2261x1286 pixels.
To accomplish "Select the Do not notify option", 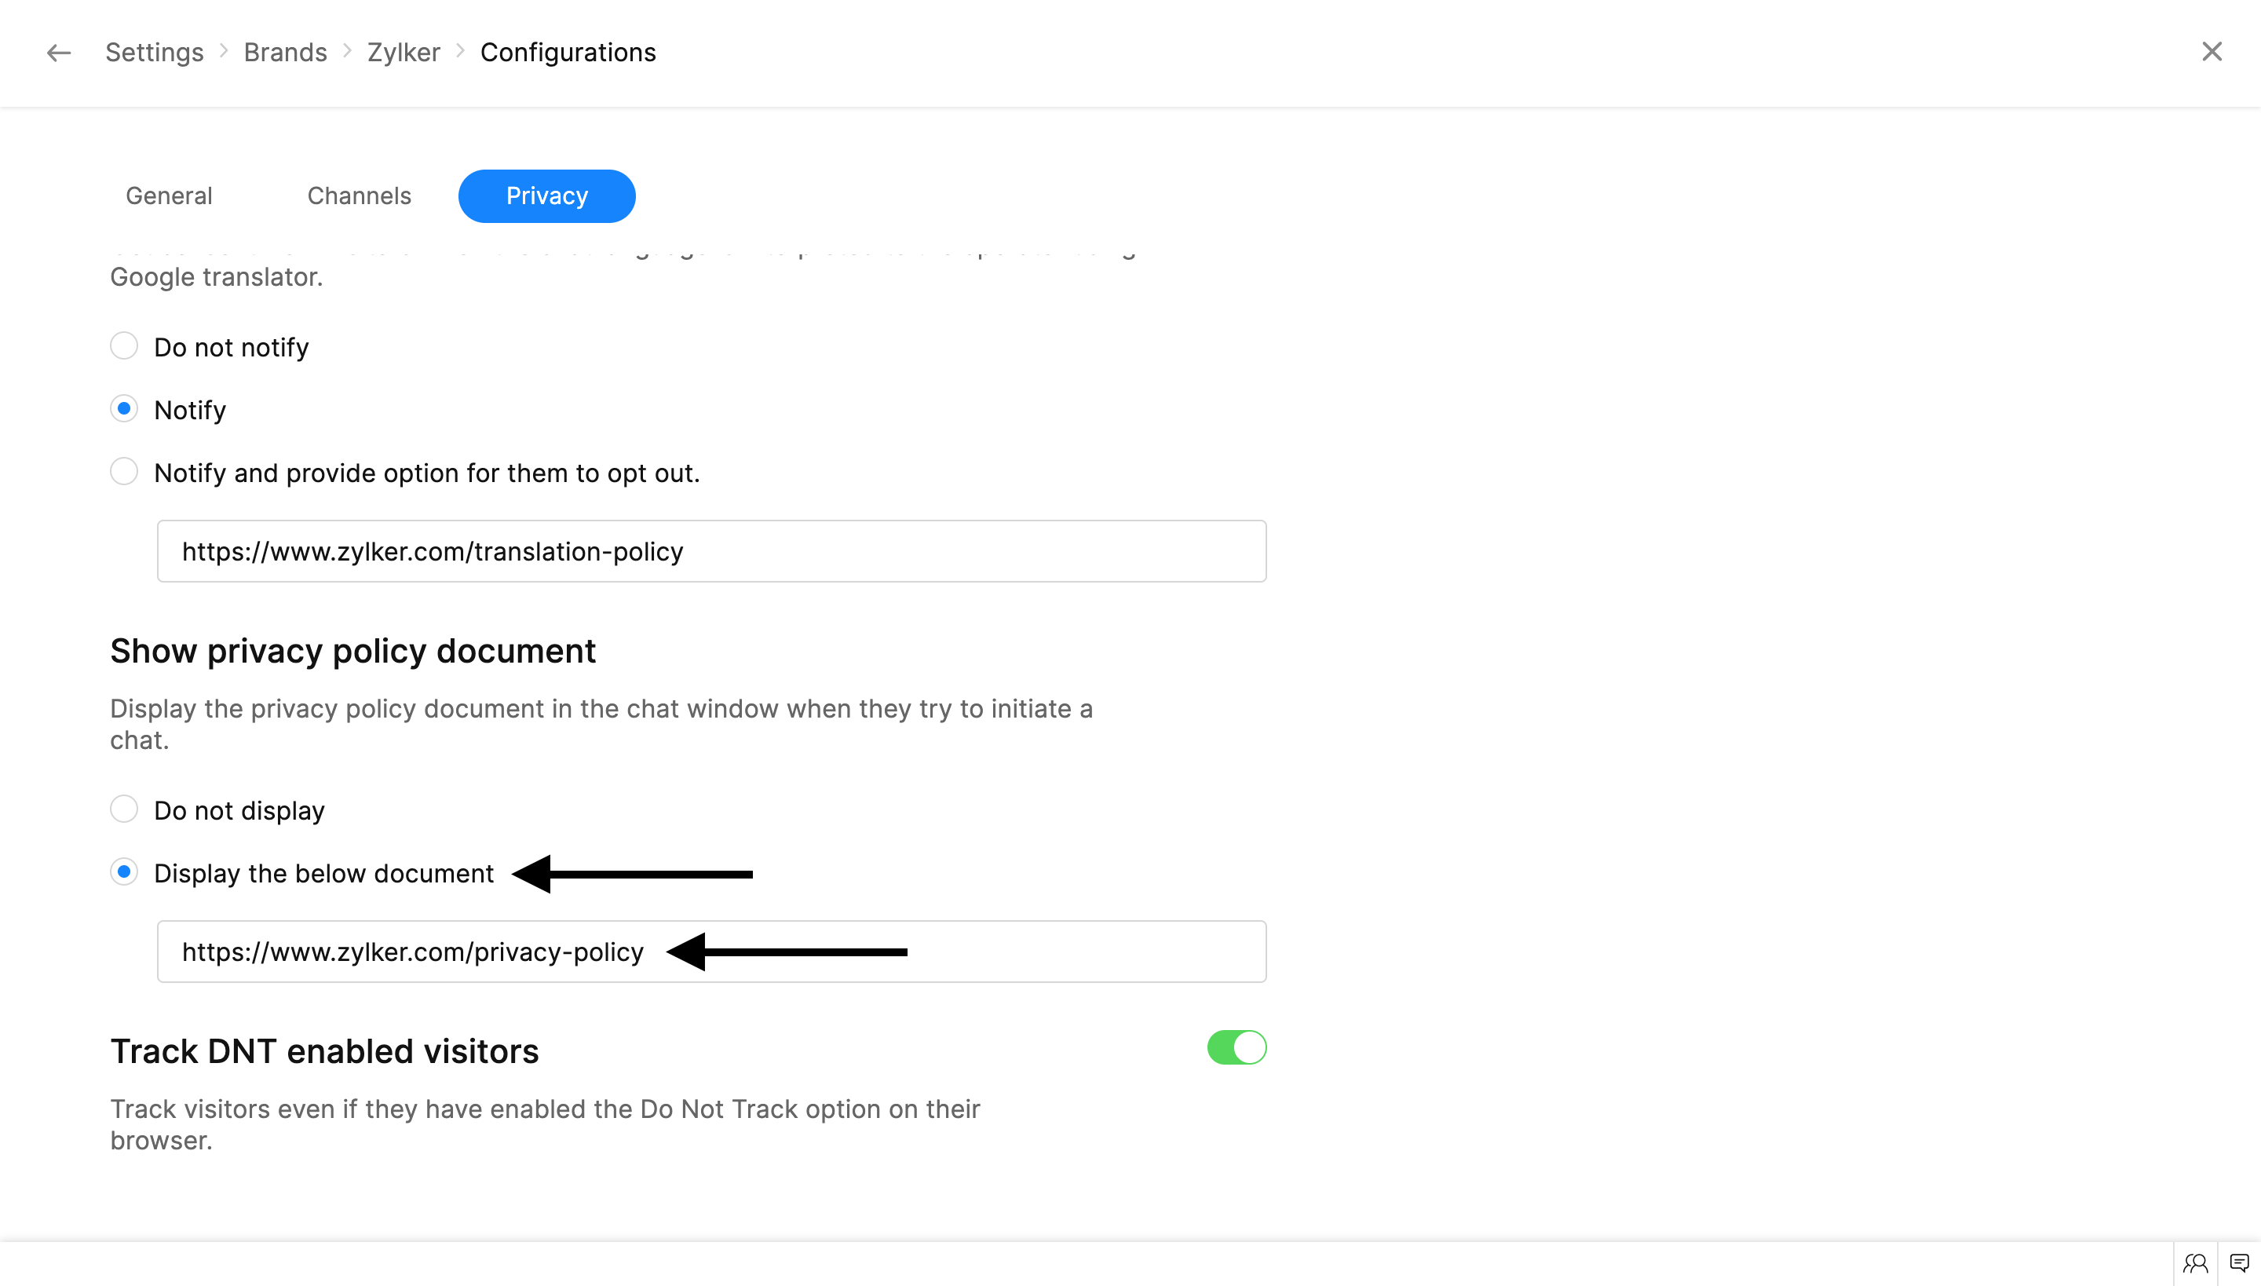I will [124, 346].
